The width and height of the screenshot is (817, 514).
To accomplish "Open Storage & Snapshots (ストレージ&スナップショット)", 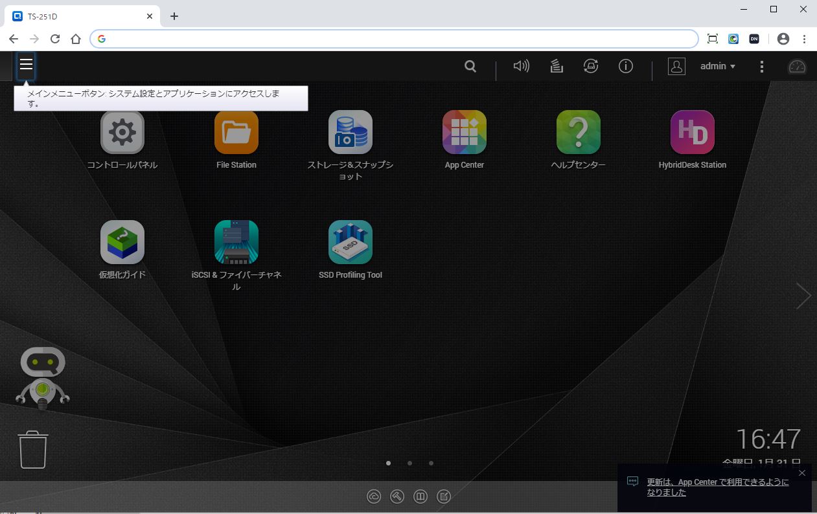I will coord(351,133).
